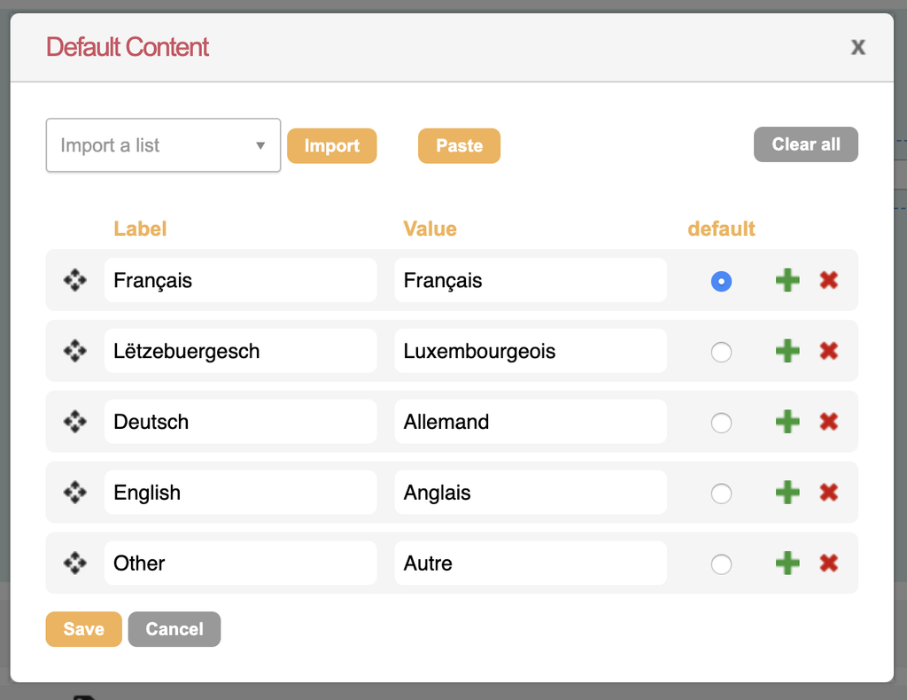907x700 pixels.
Task: Remove the Français row with red cross
Action: tap(828, 280)
